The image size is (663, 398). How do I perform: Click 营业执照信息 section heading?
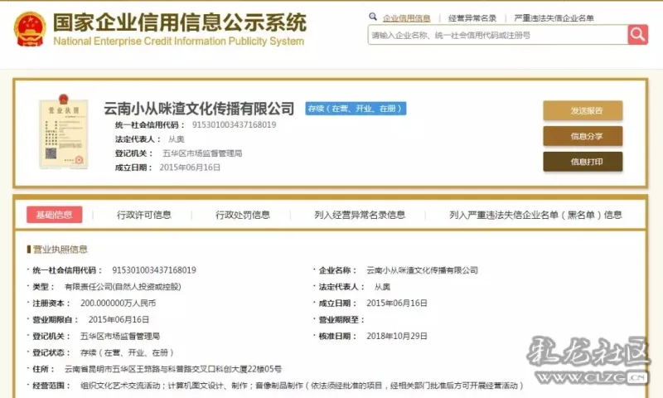pos(60,249)
